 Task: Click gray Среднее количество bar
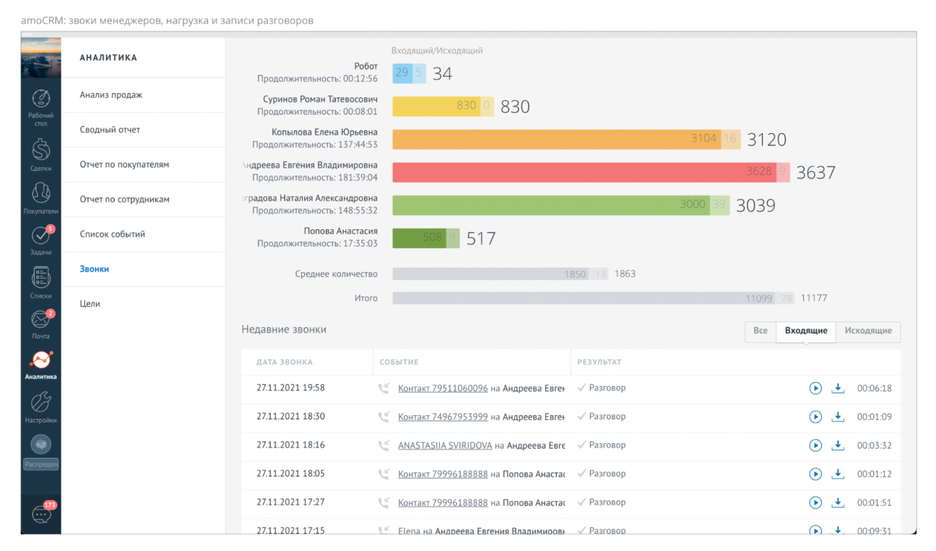click(x=491, y=274)
